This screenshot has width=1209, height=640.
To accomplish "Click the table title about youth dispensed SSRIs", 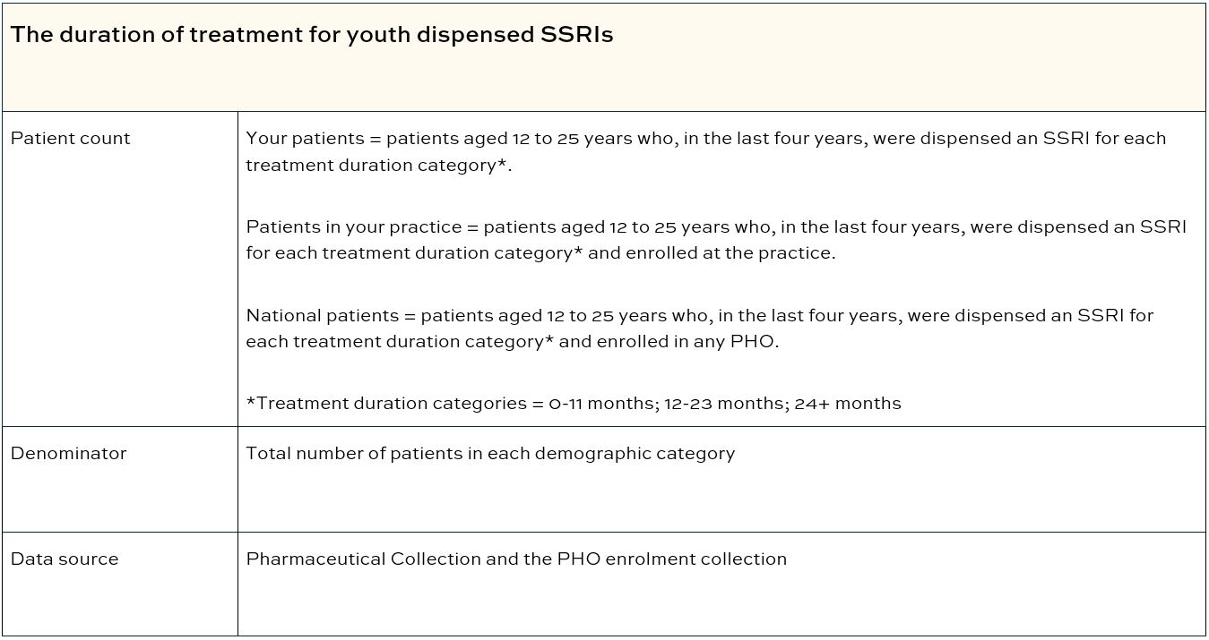I will (x=312, y=36).
